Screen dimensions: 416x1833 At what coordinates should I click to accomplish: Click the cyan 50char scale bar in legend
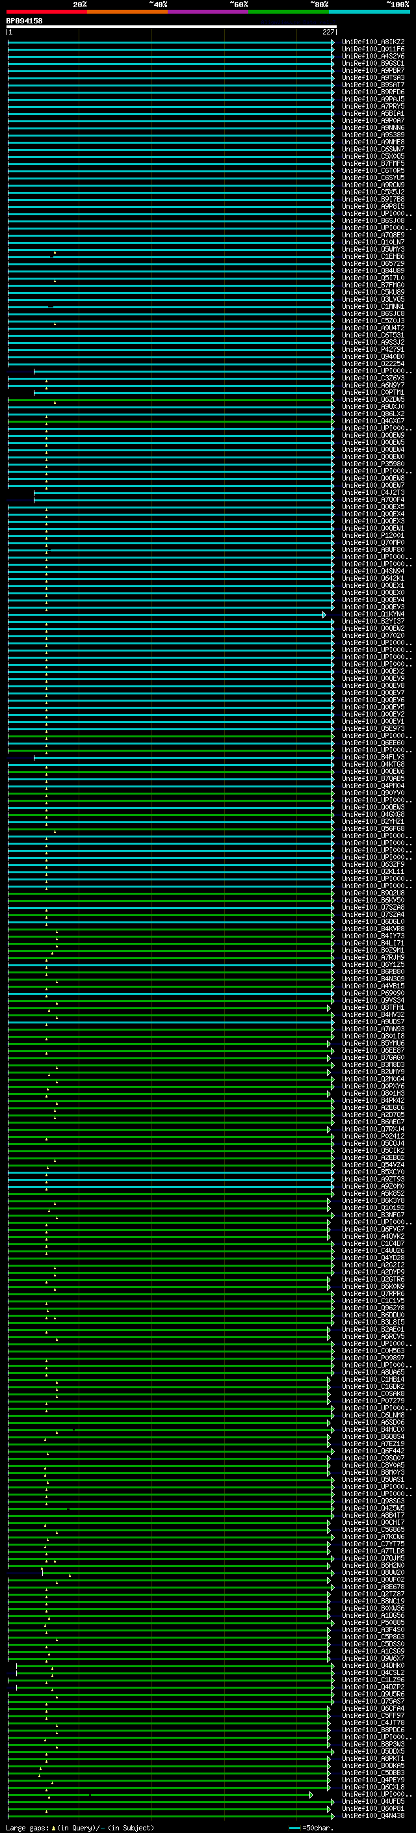point(294,1827)
